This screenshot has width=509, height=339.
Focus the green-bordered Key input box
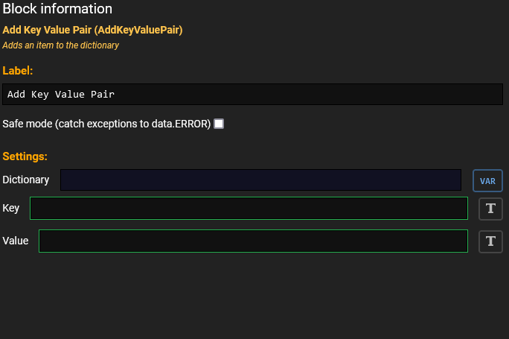pyautogui.click(x=249, y=209)
